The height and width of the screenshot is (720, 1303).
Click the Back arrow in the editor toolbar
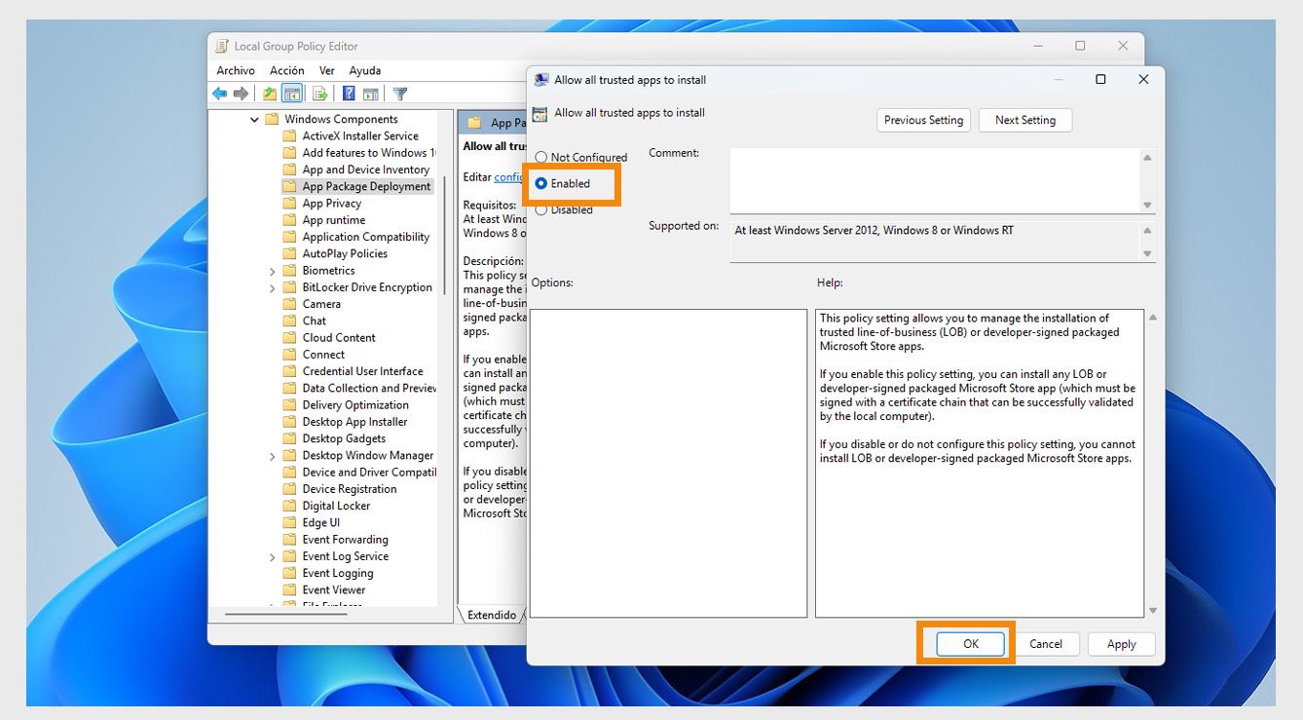pyautogui.click(x=220, y=94)
